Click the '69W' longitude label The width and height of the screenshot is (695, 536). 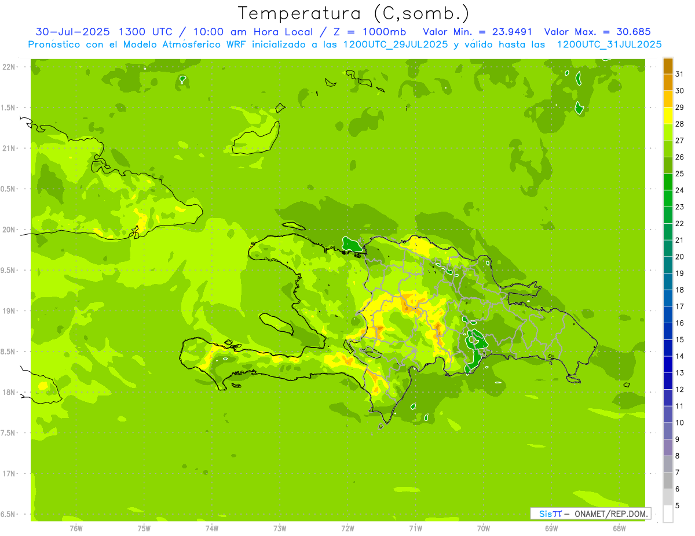coord(551,528)
